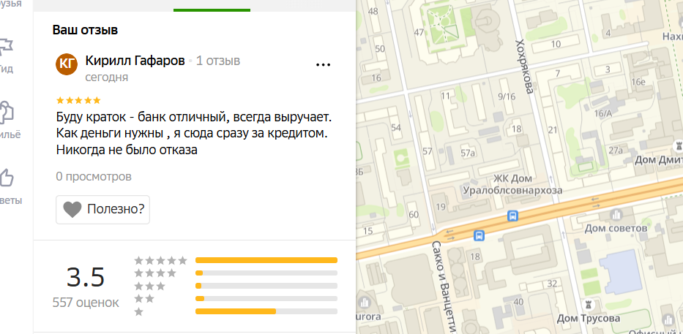Image resolution: width=683 pixels, height=334 pixels.
Task: Open the thumbs-up advice icon in sidebar
Action: pos(6,178)
